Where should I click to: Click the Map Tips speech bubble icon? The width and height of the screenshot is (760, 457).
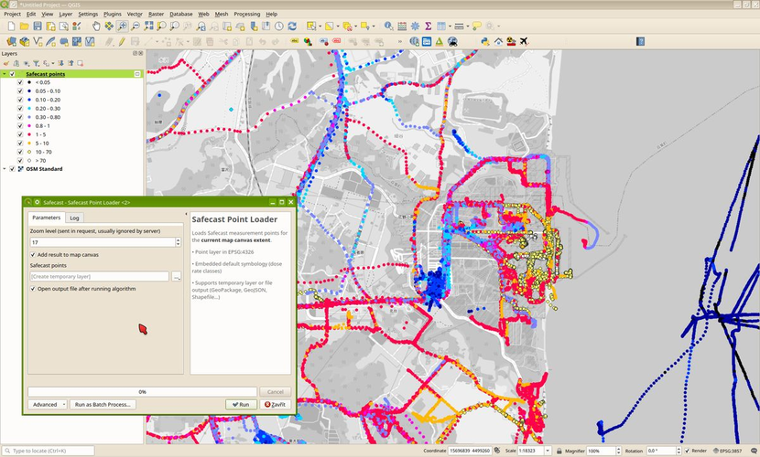point(477,27)
